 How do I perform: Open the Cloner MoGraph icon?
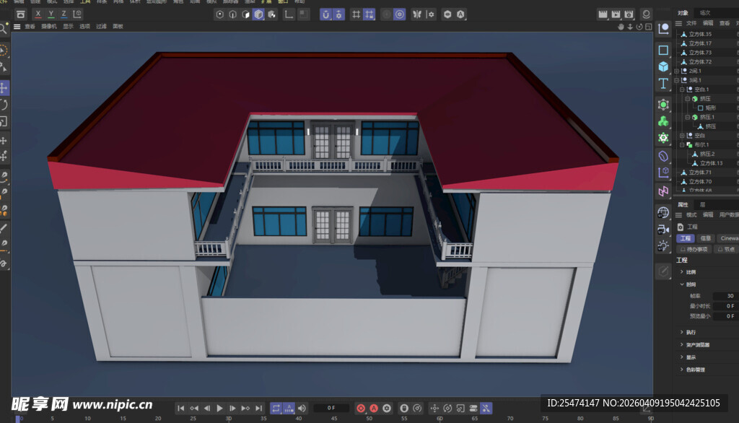tap(663, 121)
